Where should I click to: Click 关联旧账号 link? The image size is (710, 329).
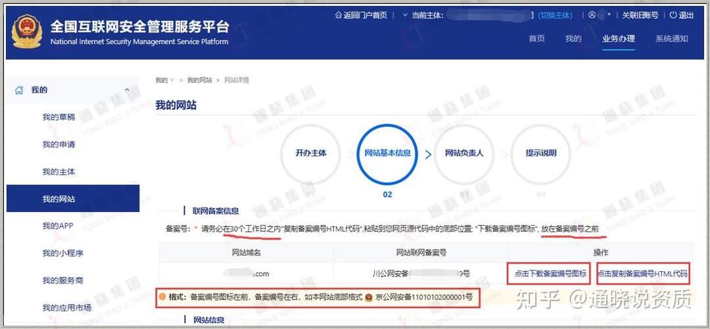[640, 15]
